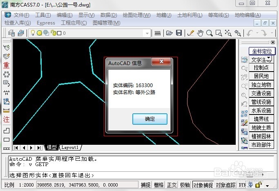
Task: Click the Zoom Previous icon
Action: pos(238,33)
